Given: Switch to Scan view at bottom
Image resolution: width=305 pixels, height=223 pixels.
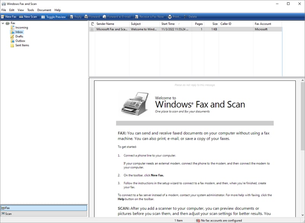Looking at the screenshot, I should point(44,214).
